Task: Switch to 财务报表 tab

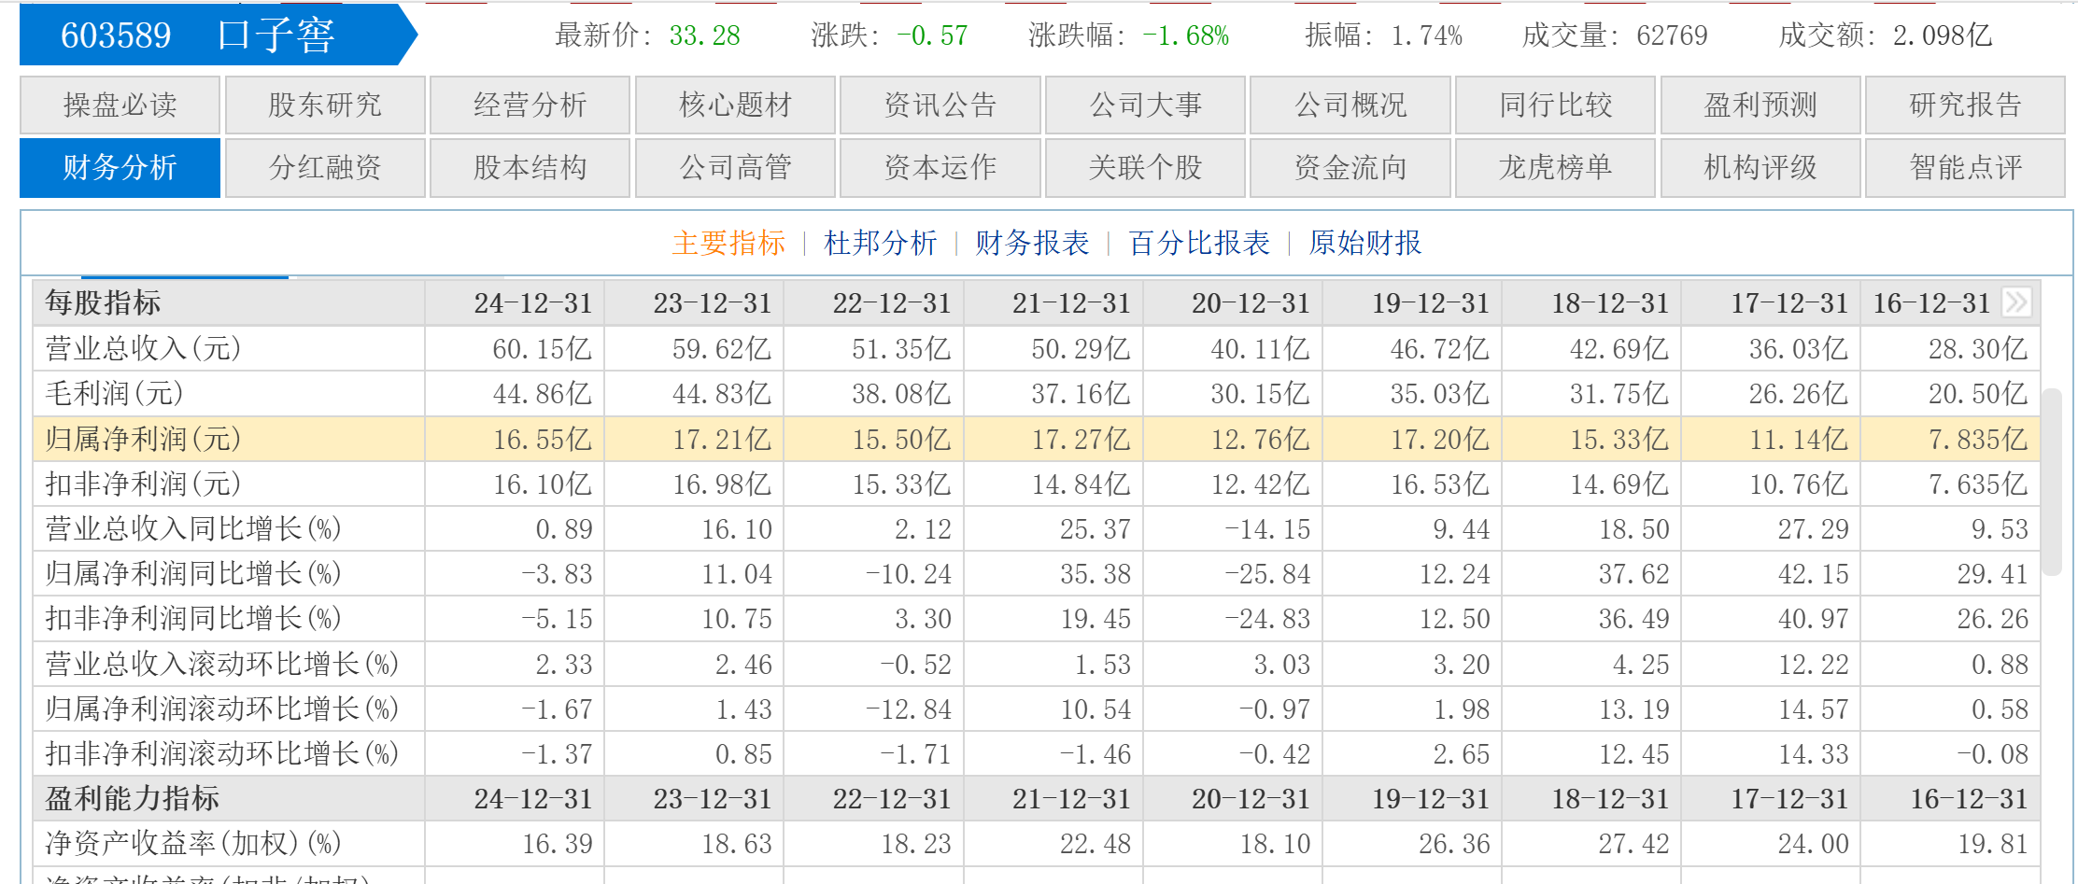Action: [x=1032, y=243]
